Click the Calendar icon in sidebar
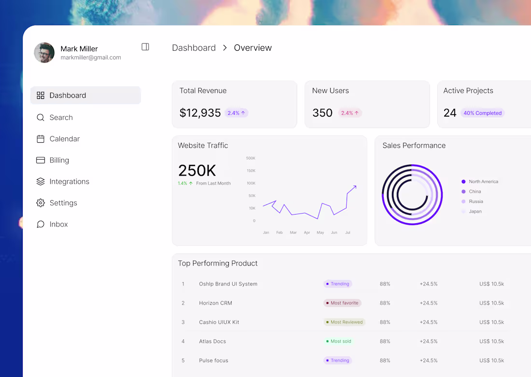The height and width of the screenshot is (377, 531). (x=41, y=139)
